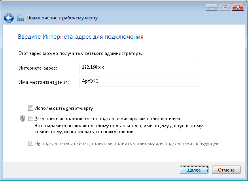Screen dimensions: 248x181
Task: Click the "Интернете-адрес:" label
Action: pos(38,68)
